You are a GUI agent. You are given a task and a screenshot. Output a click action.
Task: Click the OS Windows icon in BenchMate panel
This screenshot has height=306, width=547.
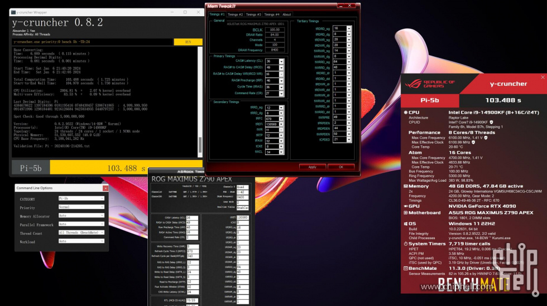point(406,224)
